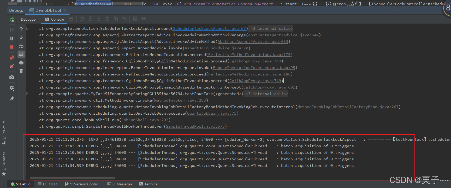This screenshot has height=188, width=451.
Task: Click the console horizontal scrollbar
Action: (72, 178)
